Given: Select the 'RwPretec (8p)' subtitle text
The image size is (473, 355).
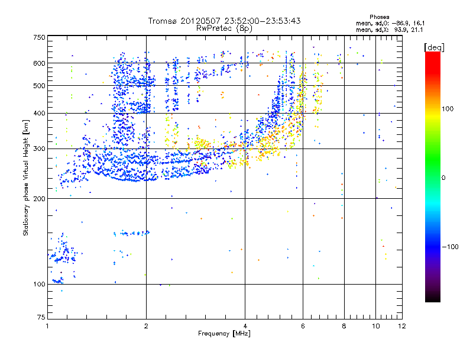Looking at the screenshot, I should tap(224, 28).
